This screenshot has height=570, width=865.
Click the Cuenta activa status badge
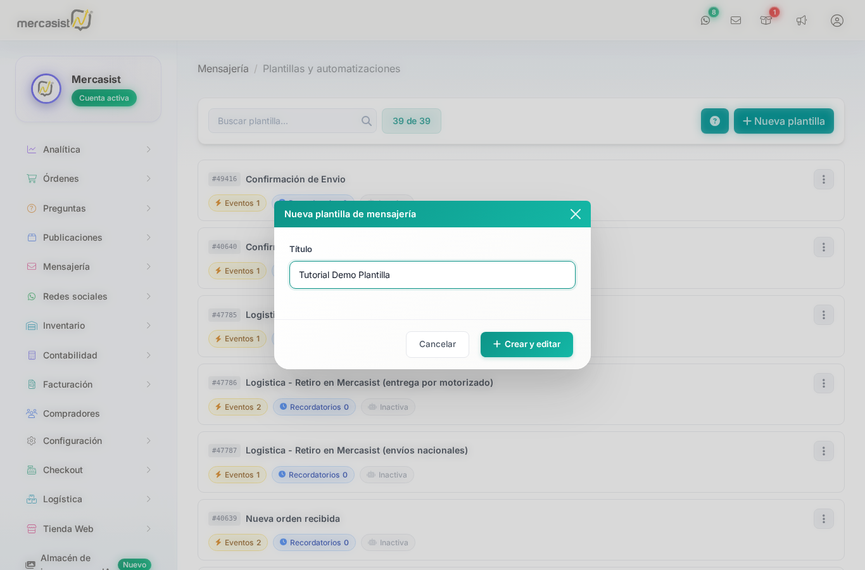(104, 98)
